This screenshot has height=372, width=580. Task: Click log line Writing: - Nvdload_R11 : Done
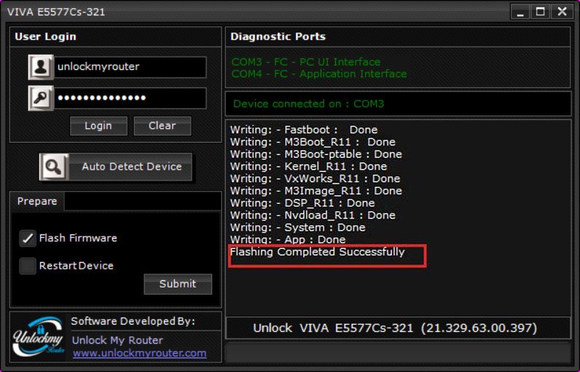tap(313, 215)
